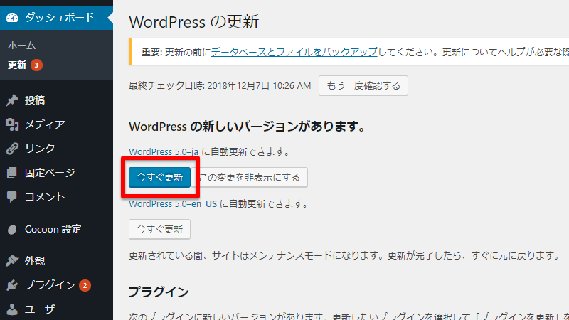Screen dimensions: 569x320
Task: Open the ダッシュボード menu
Action: tap(56, 17)
